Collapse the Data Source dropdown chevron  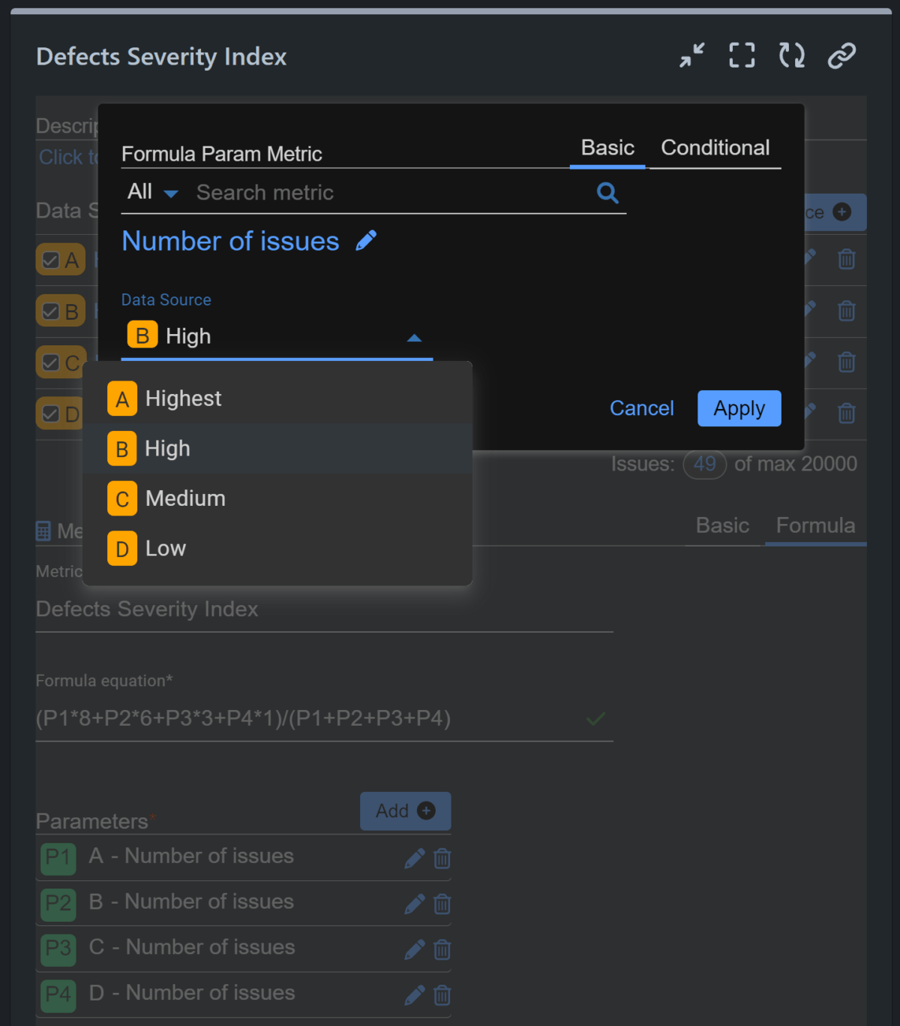point(415,338)
